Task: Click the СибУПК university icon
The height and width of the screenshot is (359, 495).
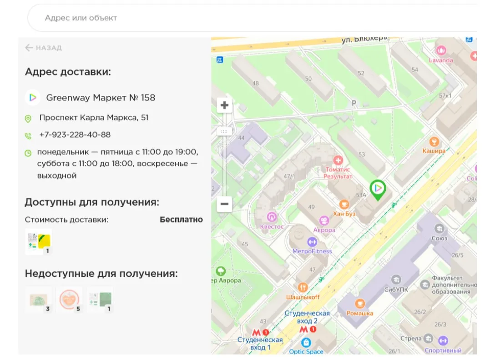Action: point(396,279)
